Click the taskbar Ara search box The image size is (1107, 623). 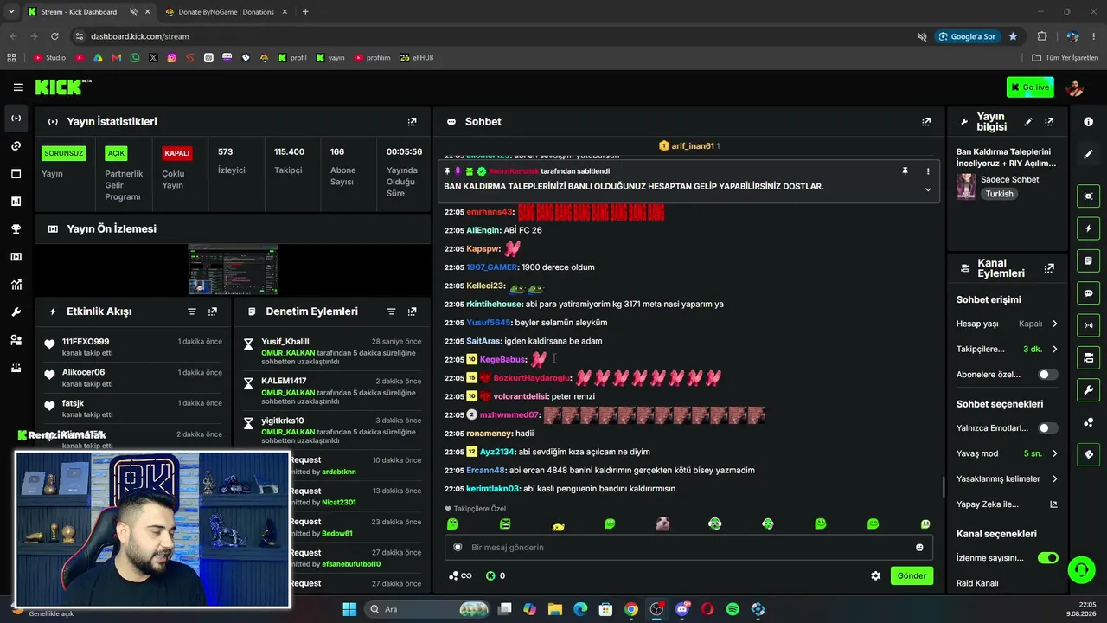426,609
